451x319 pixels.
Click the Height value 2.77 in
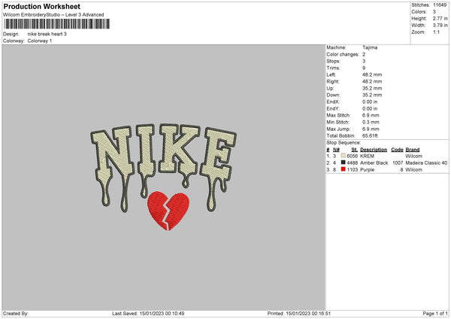click(440, 18)
